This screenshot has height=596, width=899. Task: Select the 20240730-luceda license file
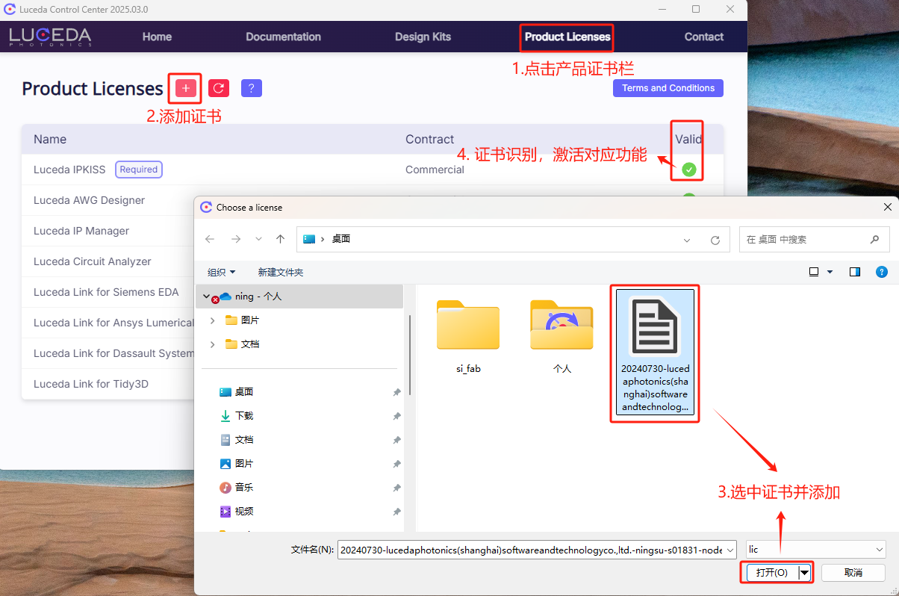[655, 352]
